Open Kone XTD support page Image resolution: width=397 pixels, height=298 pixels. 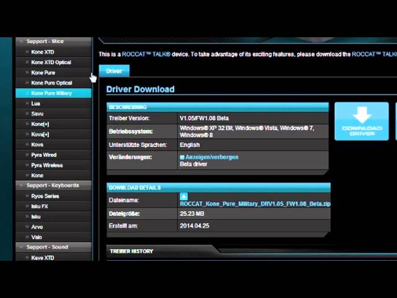(53, 52)
